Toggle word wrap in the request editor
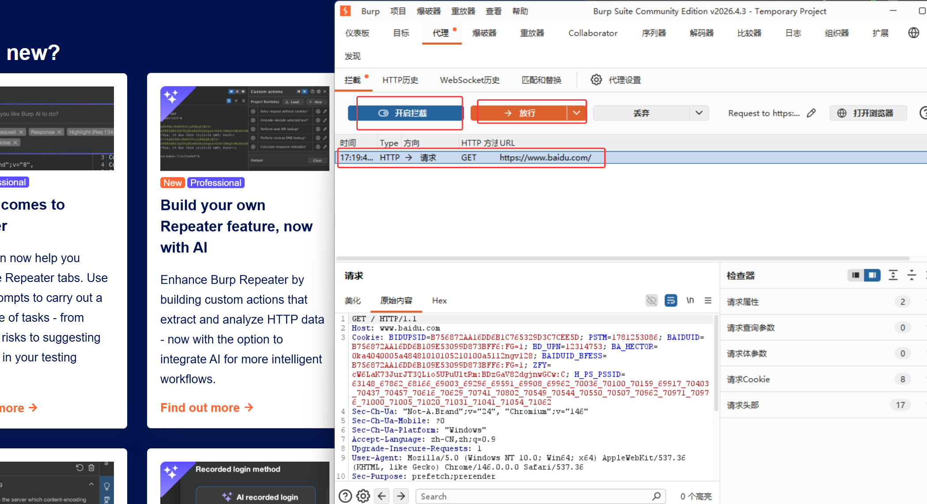 [x=671, y=301]
